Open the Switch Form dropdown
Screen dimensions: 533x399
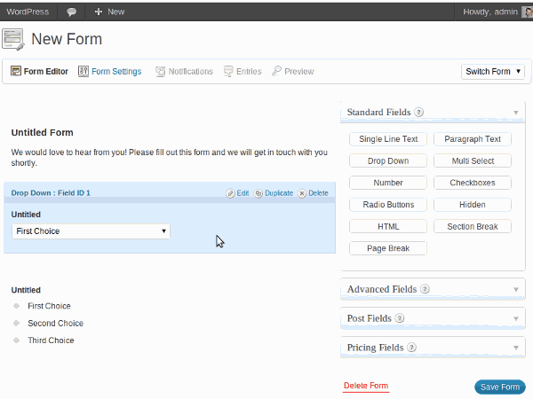tap(493, 72)
